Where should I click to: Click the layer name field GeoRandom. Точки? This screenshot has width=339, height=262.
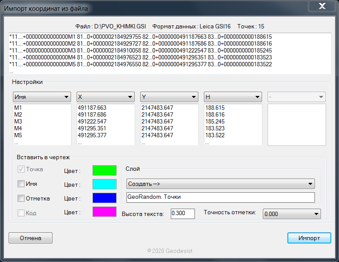point(220,197)
